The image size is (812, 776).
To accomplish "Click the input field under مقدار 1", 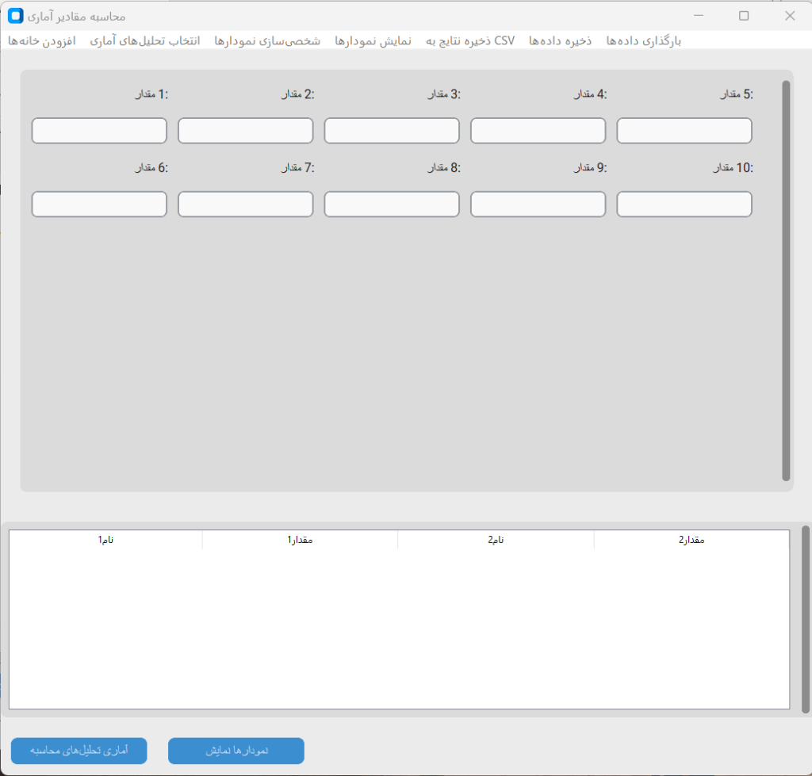I will (99, 131).
